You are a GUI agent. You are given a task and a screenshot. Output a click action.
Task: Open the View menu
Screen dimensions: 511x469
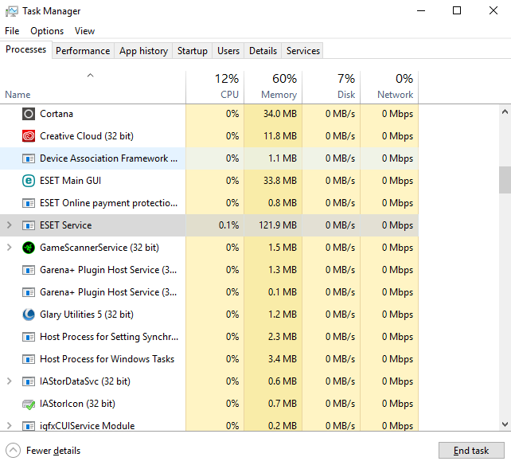(84, 31)
